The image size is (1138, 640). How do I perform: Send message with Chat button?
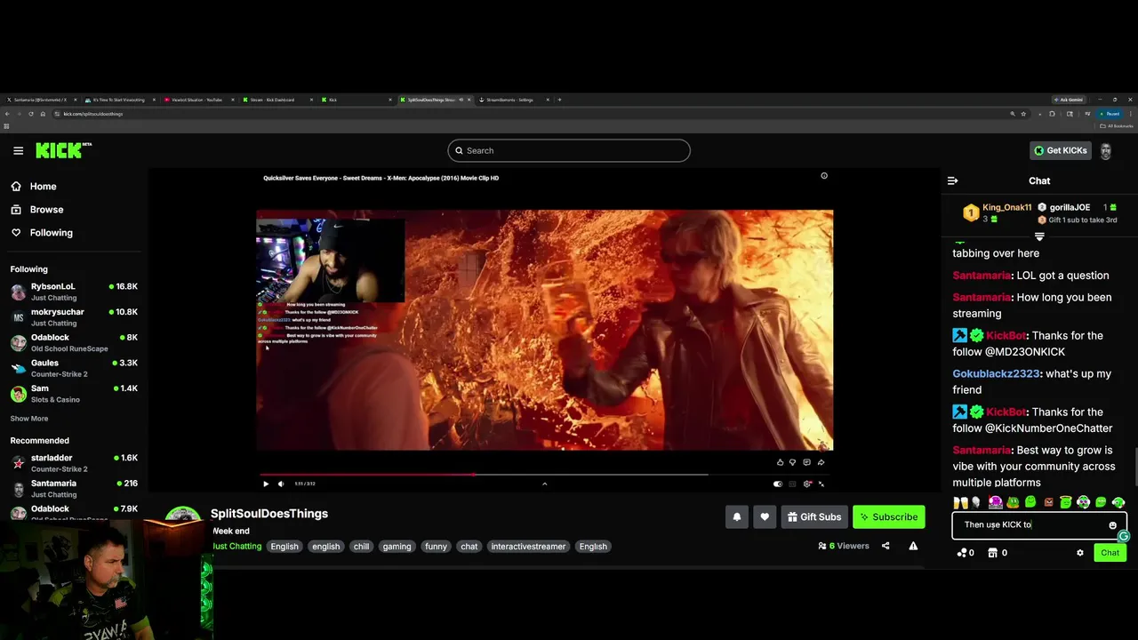click(x=1110, y=553)
